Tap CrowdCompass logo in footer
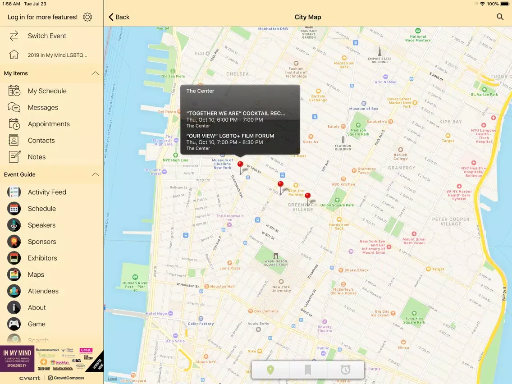This screenshot has width=512, height=384. 66,378
